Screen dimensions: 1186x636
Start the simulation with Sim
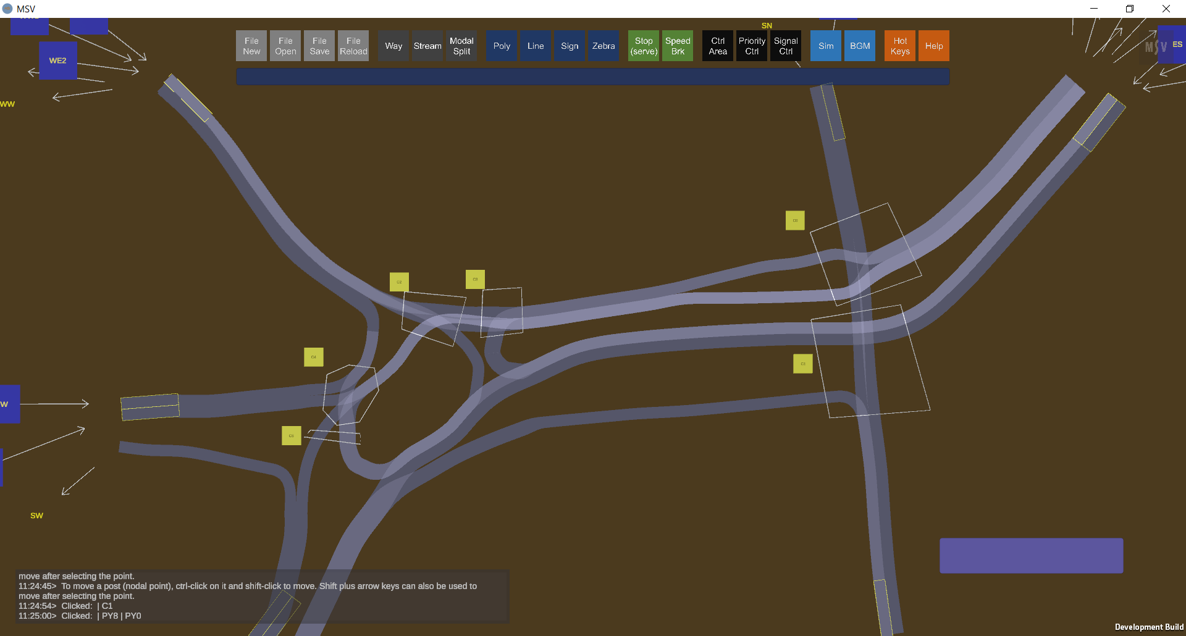[826, 46]
